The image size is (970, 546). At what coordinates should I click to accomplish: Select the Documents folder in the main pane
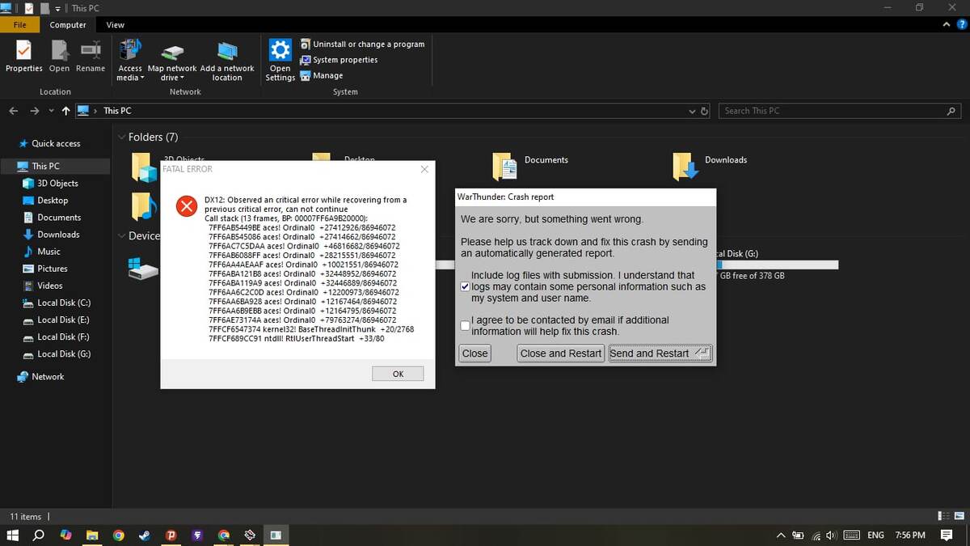531,166
